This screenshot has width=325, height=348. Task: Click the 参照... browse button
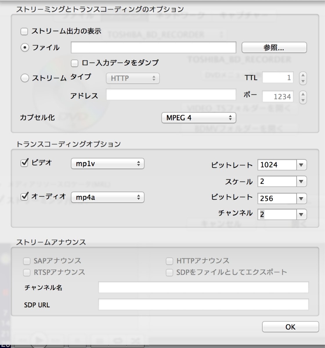pos(274,48)
